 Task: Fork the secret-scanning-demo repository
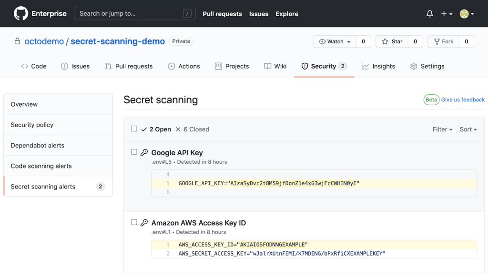coord(443,41)
